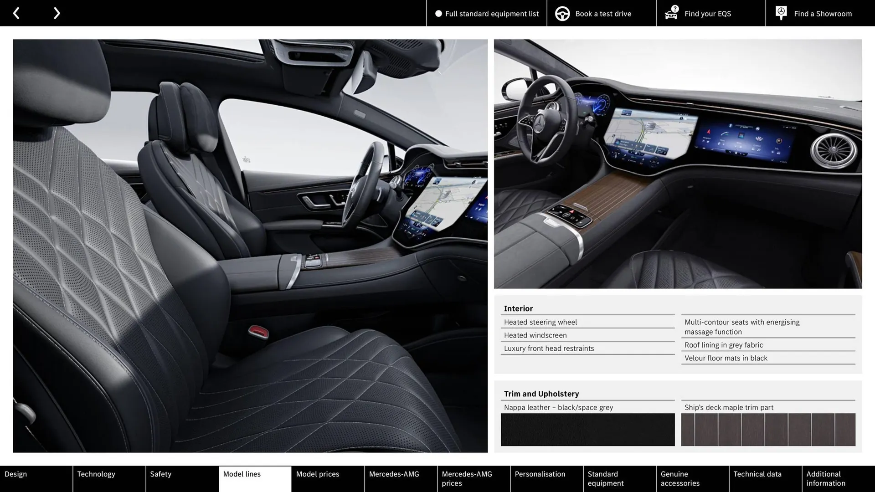
Task: Select Luxury front head restraints text
Action: coord(549,348)
